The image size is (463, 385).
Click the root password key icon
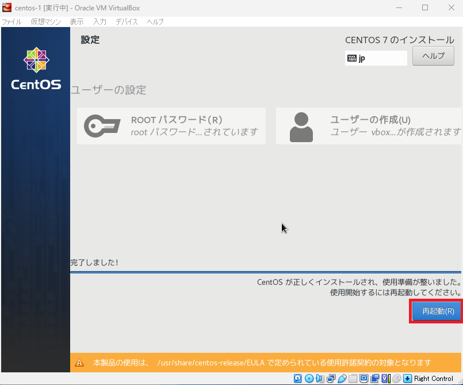tap(102, 126)
